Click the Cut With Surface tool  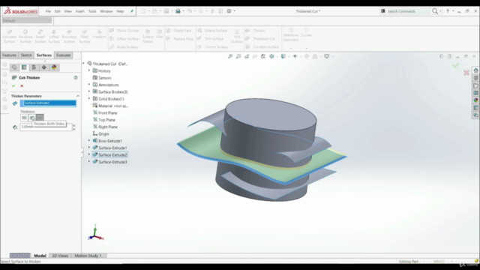(262, 47)
